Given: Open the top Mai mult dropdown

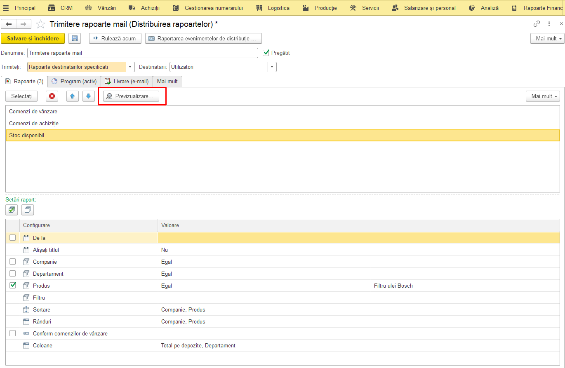Looking at the screenshot, I should point(547,38).
